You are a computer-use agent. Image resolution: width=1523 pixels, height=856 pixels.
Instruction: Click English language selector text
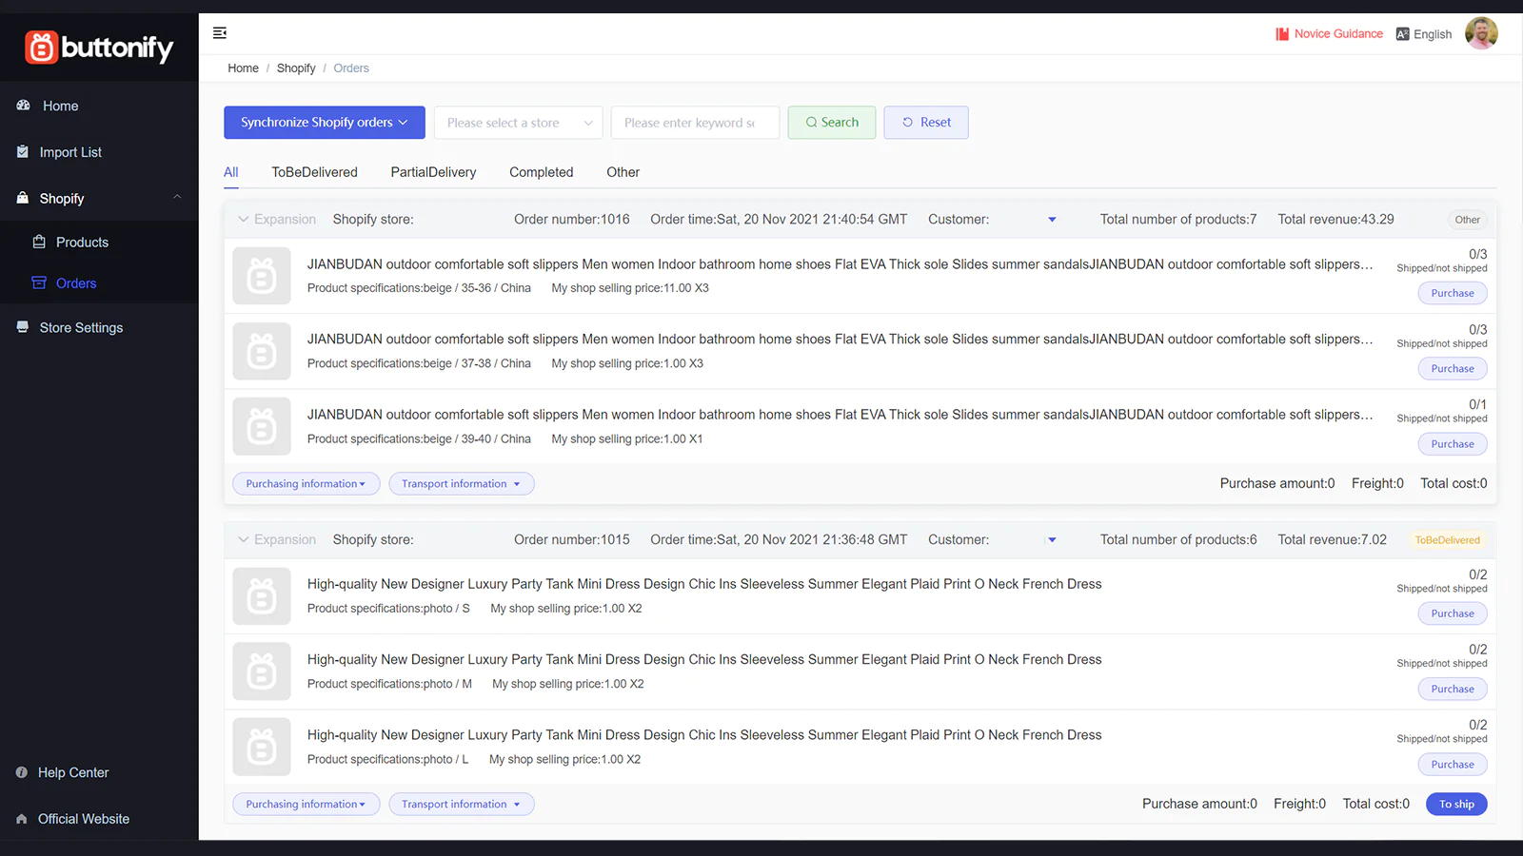coord(1433,34)
